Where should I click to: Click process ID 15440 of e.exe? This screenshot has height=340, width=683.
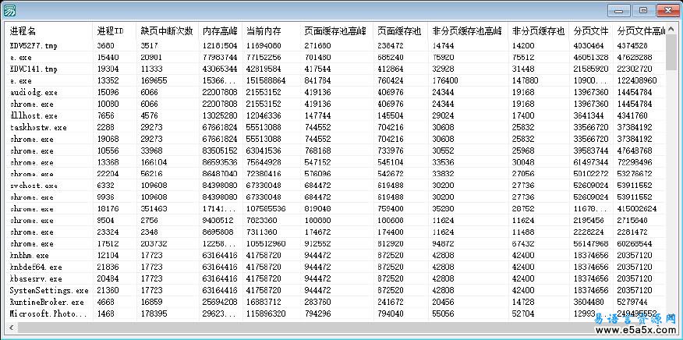coord(108,57)
